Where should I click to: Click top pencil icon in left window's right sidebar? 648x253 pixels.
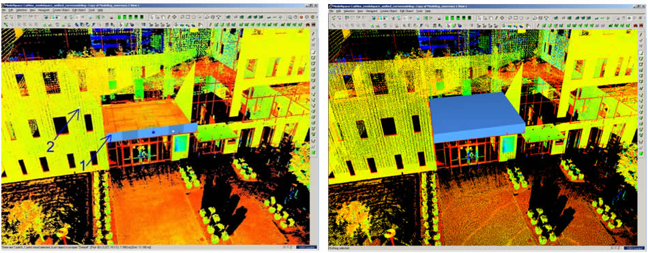click(x=313, y=34)
